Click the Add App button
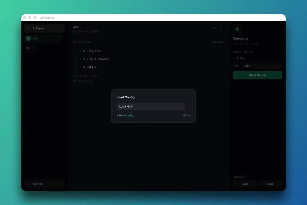The height and width of the screenshot is (205, 307). tap(44, 184)
